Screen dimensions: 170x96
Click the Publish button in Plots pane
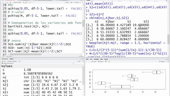(x=162, y=62)
